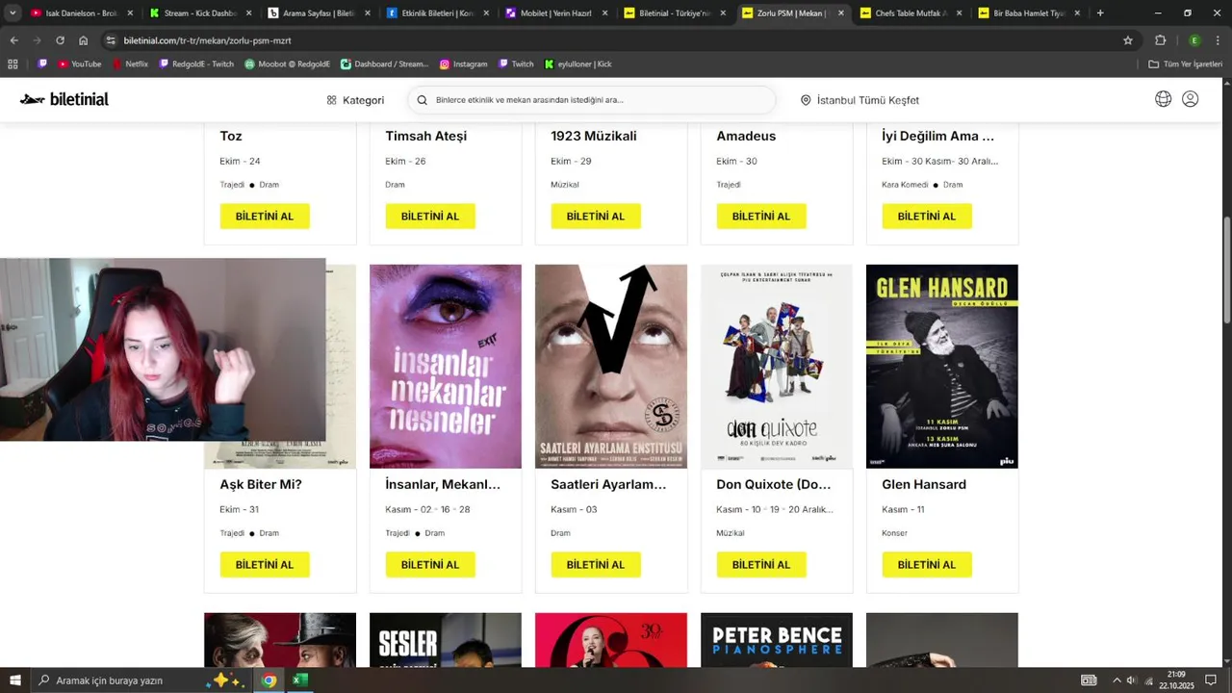
Task: Open Windows Start menu
Action: tap(14, 680)
